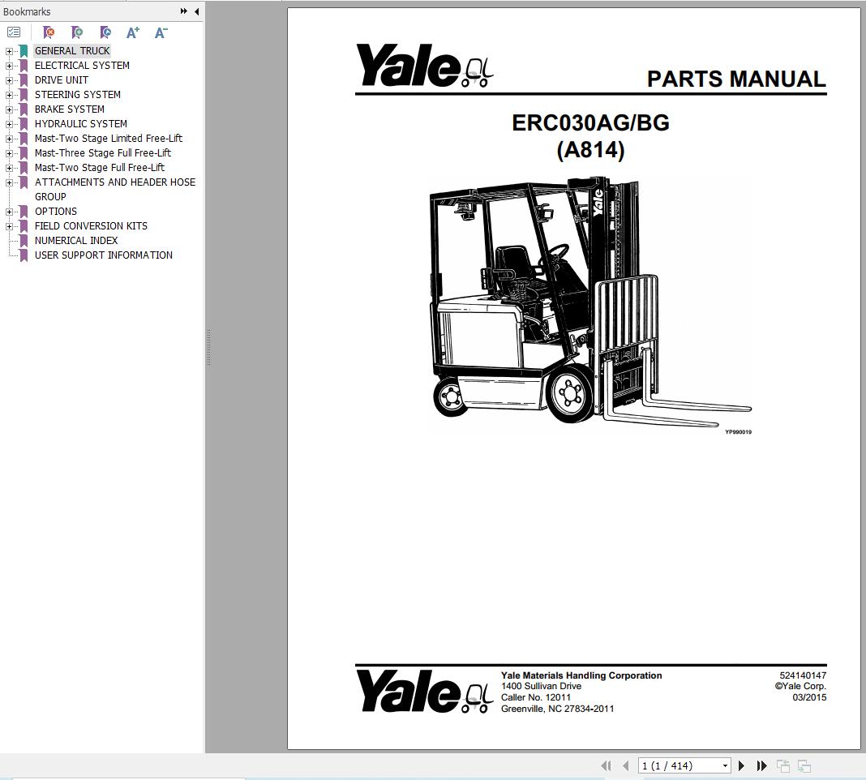Expand the OPTIONS bookmark node
The image size is (866, 780).
[x=7, y=211]
